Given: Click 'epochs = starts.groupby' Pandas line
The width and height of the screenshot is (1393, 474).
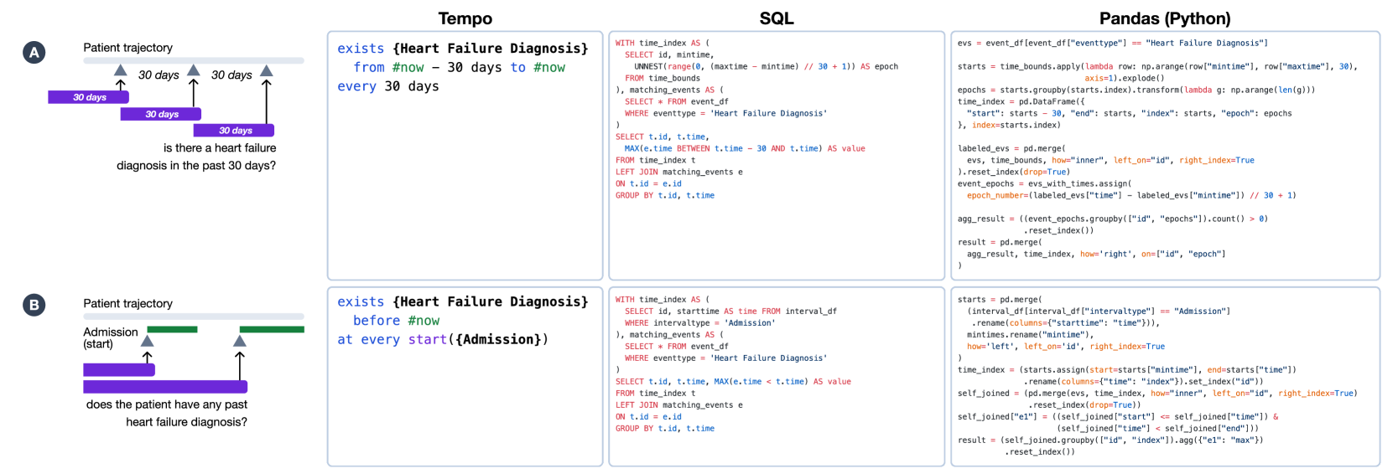Looking at the screenshot, I should tap(1136, 90).
